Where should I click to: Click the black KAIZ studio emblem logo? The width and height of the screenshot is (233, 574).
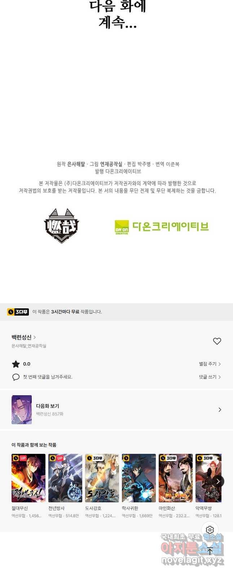tap(62, 226)
